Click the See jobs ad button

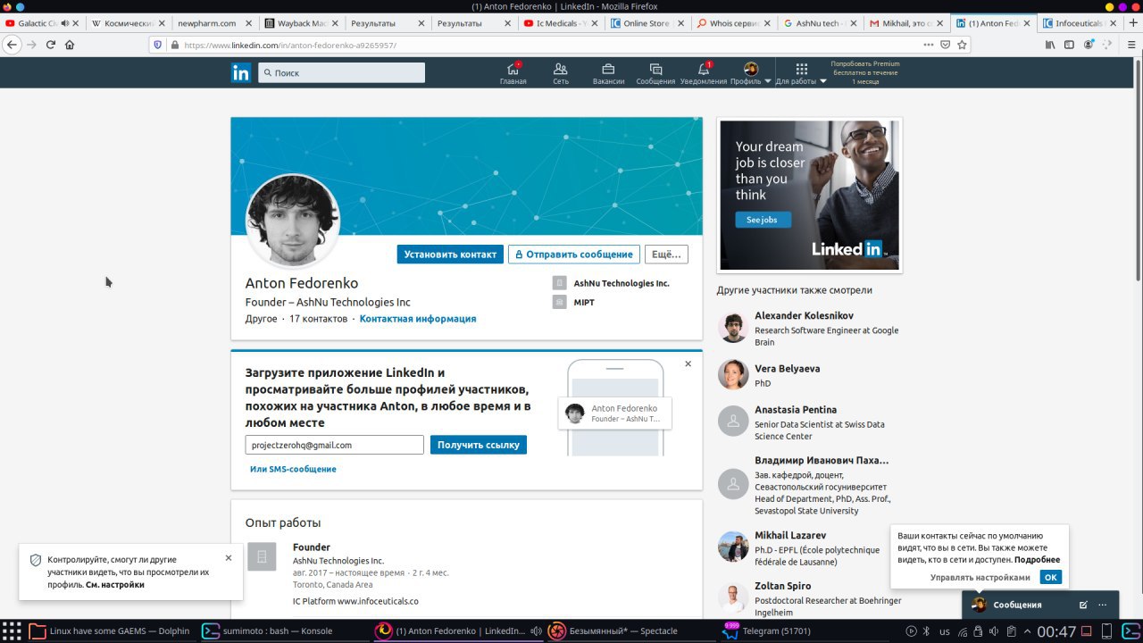click(762, 220)
